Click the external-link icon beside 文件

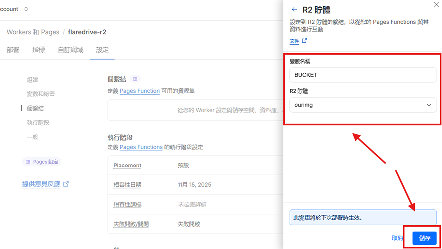304,41
